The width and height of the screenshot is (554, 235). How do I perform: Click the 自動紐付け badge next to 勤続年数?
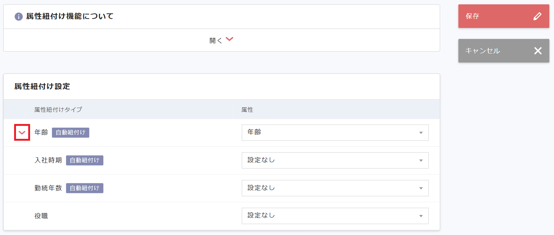coord(85,188)
